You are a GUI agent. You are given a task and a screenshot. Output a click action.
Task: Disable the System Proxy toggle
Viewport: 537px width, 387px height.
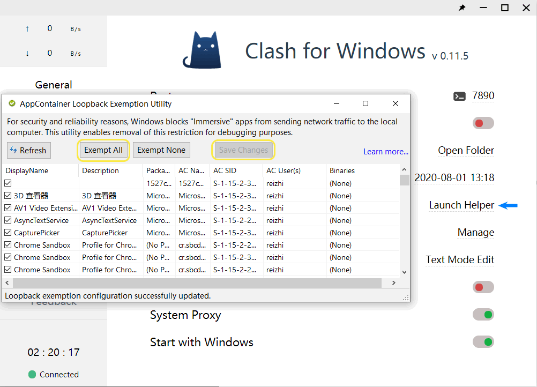(483, 315)
